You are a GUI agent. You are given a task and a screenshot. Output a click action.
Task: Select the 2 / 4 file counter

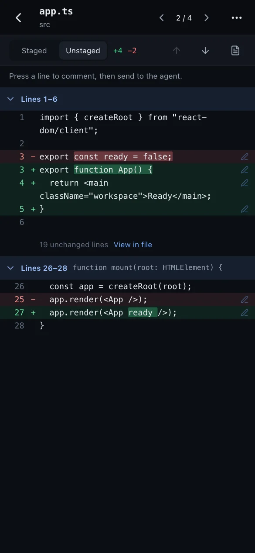(184, 18)
